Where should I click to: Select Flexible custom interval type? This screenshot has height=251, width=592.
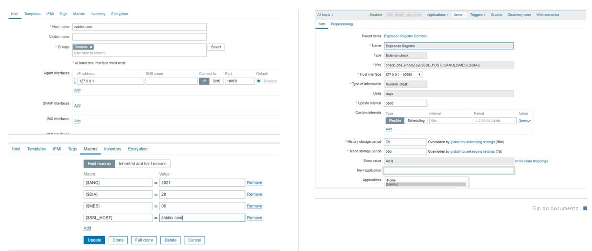tap(395, 121)
